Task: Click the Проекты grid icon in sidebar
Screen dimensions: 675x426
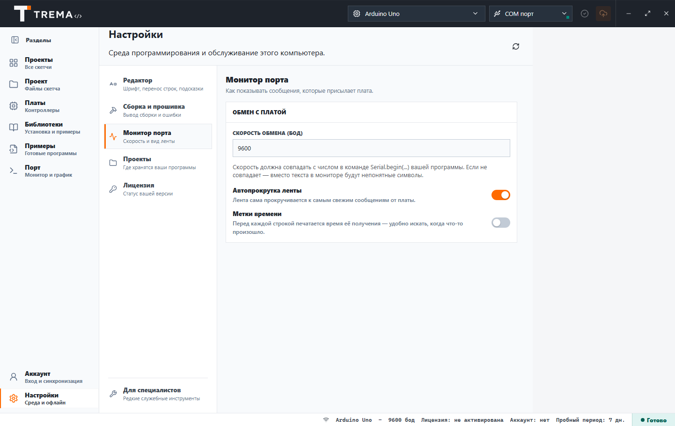Action: click(x=14, y=63)
